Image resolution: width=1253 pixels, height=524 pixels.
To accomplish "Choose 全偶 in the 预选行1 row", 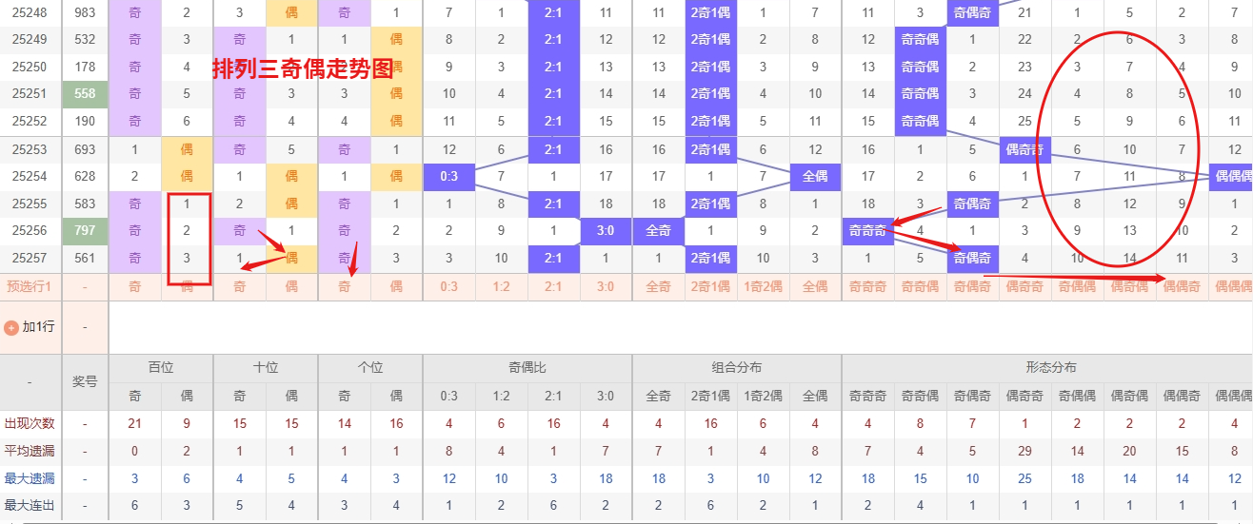I will (815, 285).
